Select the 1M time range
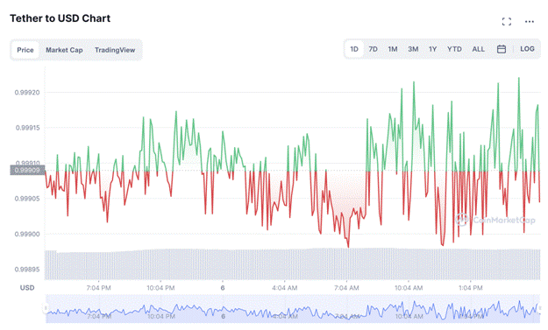Screen dimensions: 548x330 pyautogui.click(x=393, y=49)
